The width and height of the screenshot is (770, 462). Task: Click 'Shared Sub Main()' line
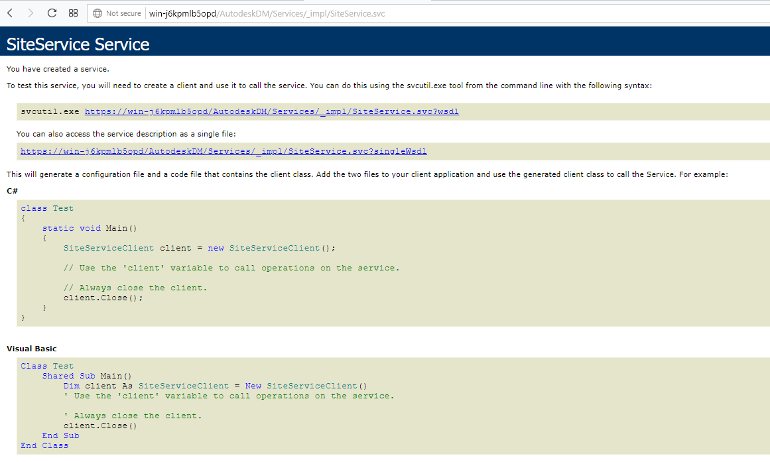(x=87, y=376)
